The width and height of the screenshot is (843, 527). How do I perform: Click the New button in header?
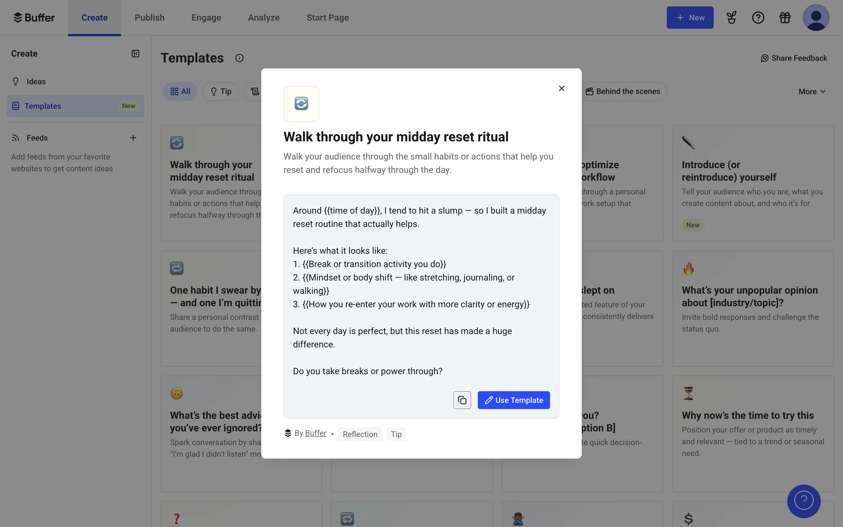(690, 18)
